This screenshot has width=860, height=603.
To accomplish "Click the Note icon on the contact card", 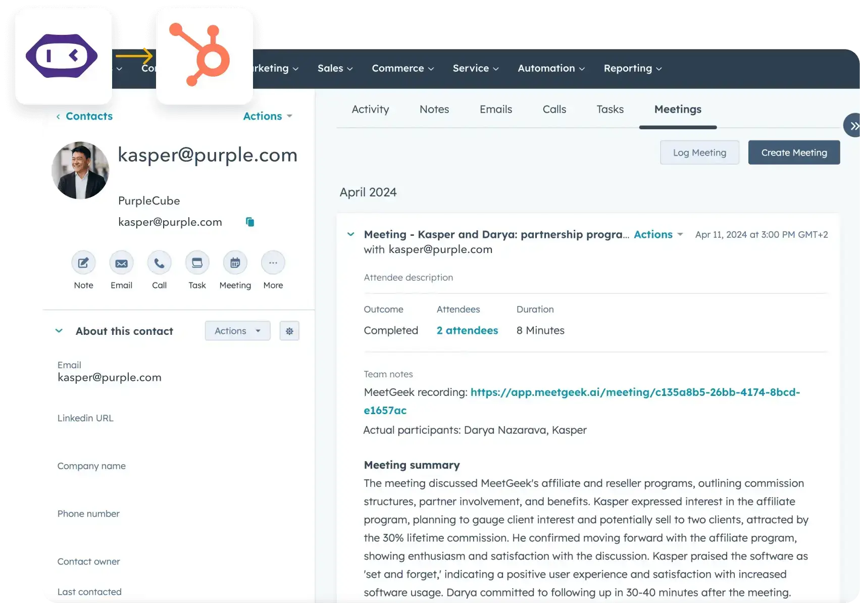I will tap(83, 263).
